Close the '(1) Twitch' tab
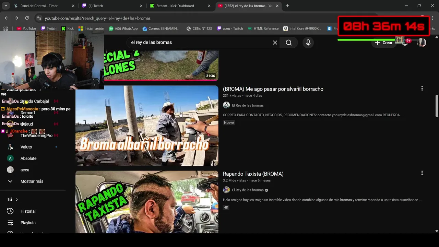Screen dimensions: 439x247 (141, 6)
